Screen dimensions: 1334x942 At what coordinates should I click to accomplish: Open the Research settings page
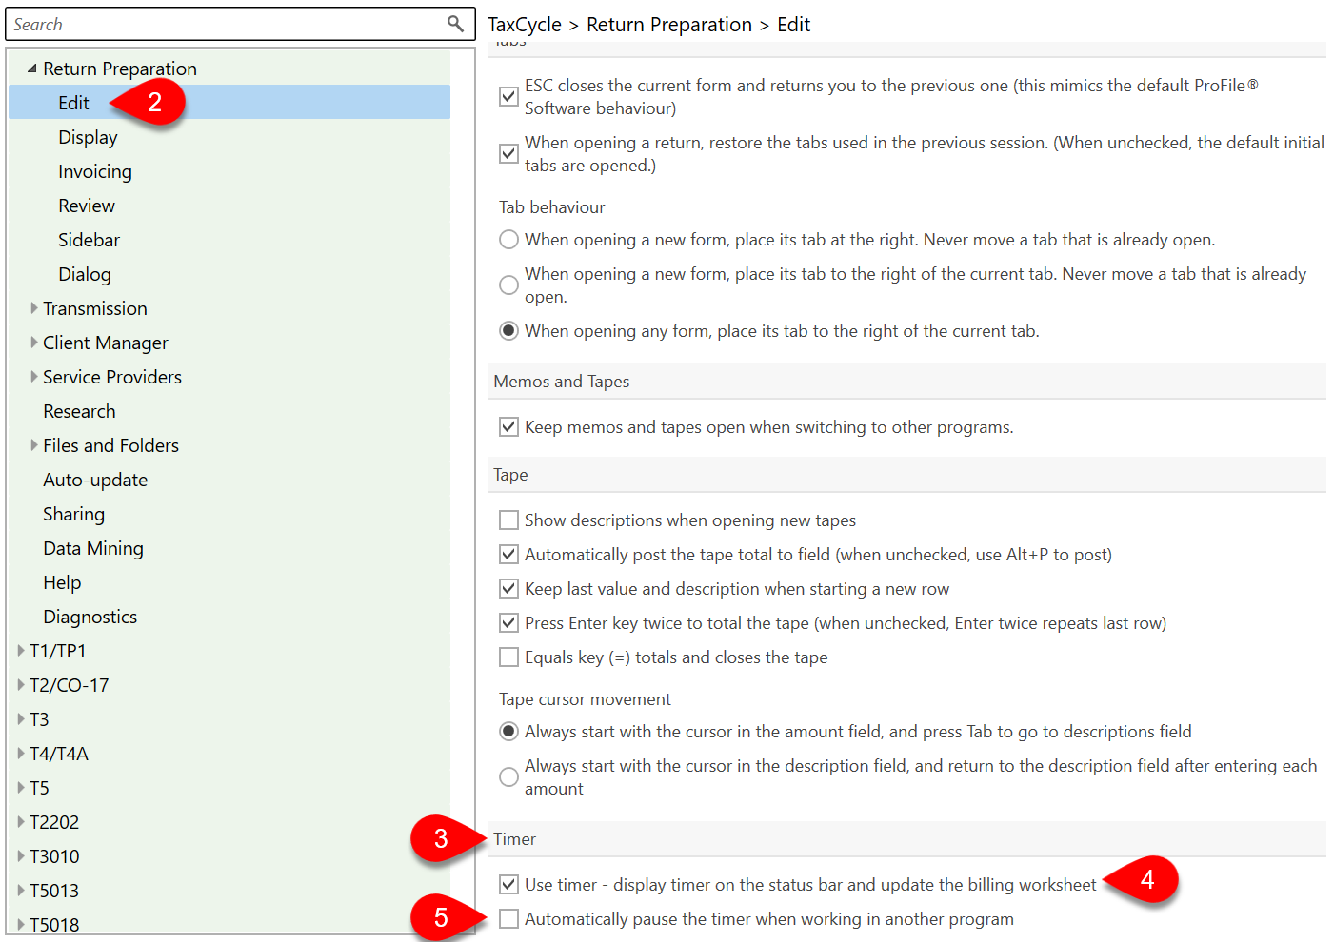[79, 411]
